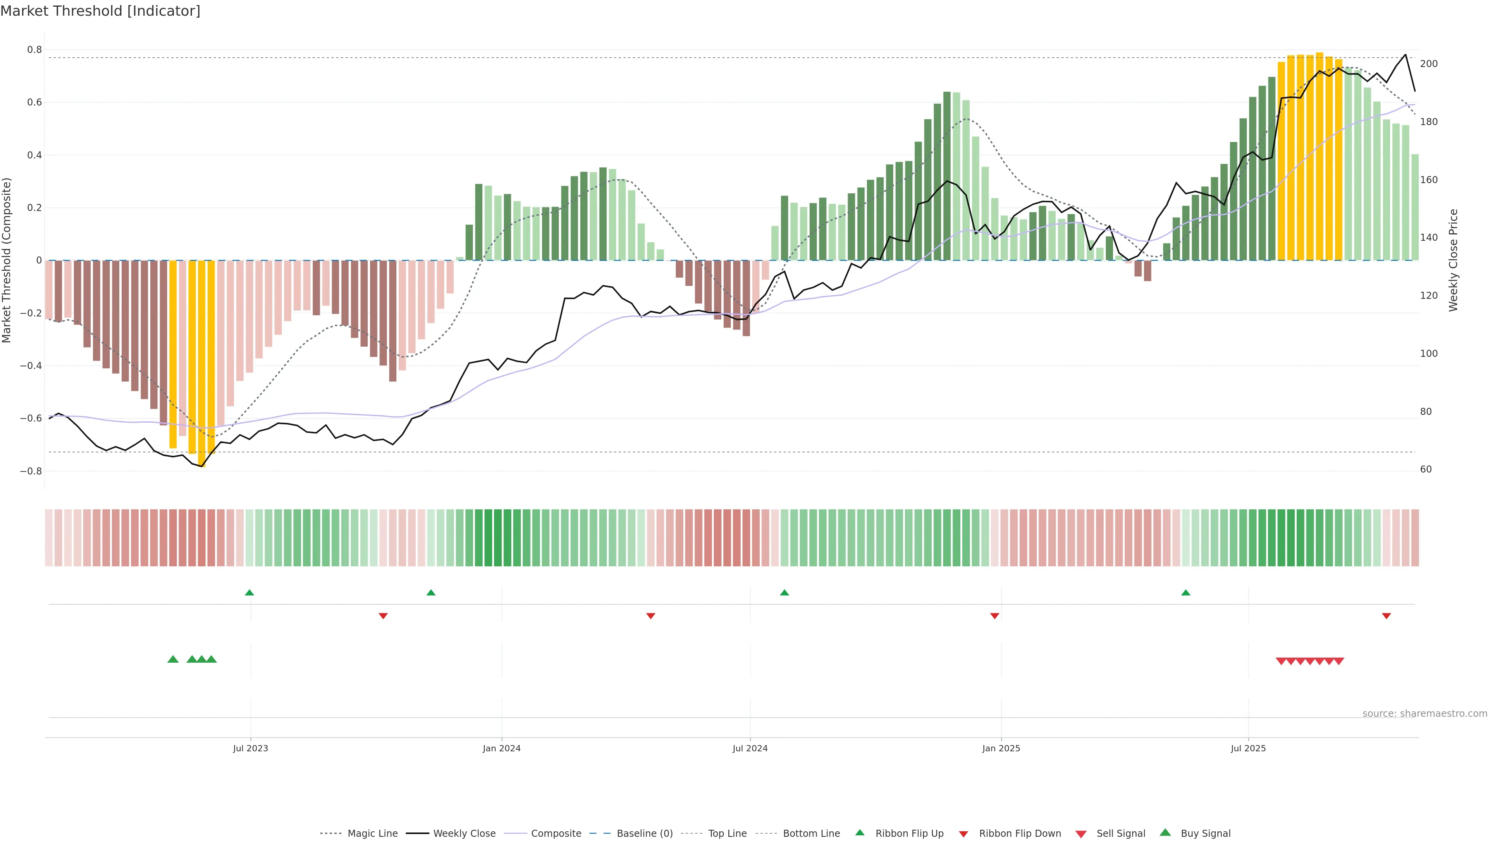Click the first Buy Signal marker before Jul 2023

coord(173,659)
